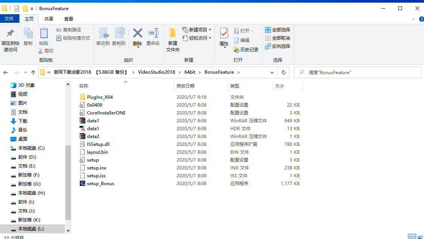The image size is (424, 239).
Task: Switch to the 主页 home tab
Action: coord(29,19)
